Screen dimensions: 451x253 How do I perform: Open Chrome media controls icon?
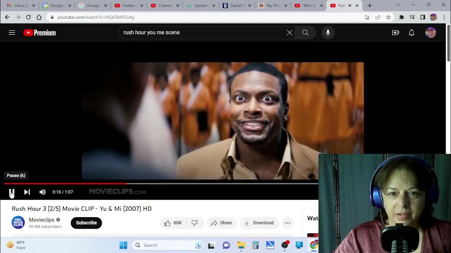(x=412, y=17)
